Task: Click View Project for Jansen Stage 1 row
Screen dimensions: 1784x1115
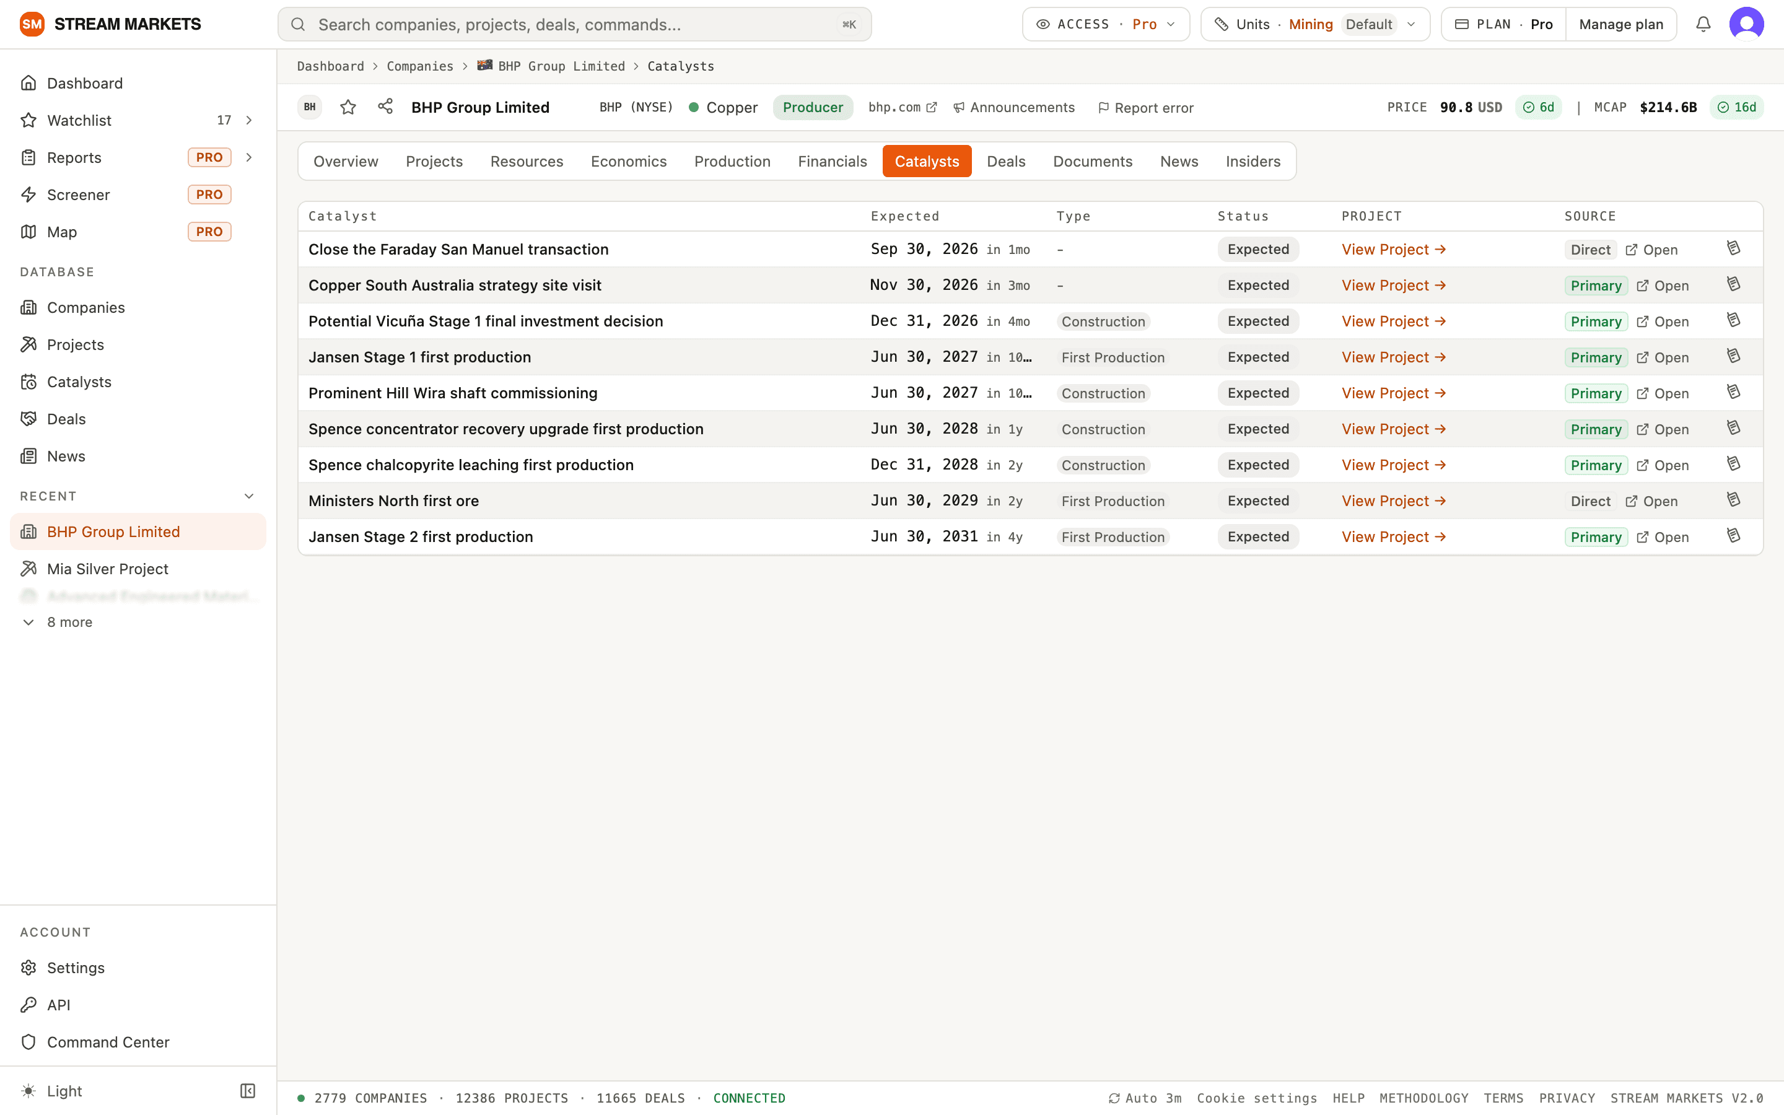Action: 1393,357
